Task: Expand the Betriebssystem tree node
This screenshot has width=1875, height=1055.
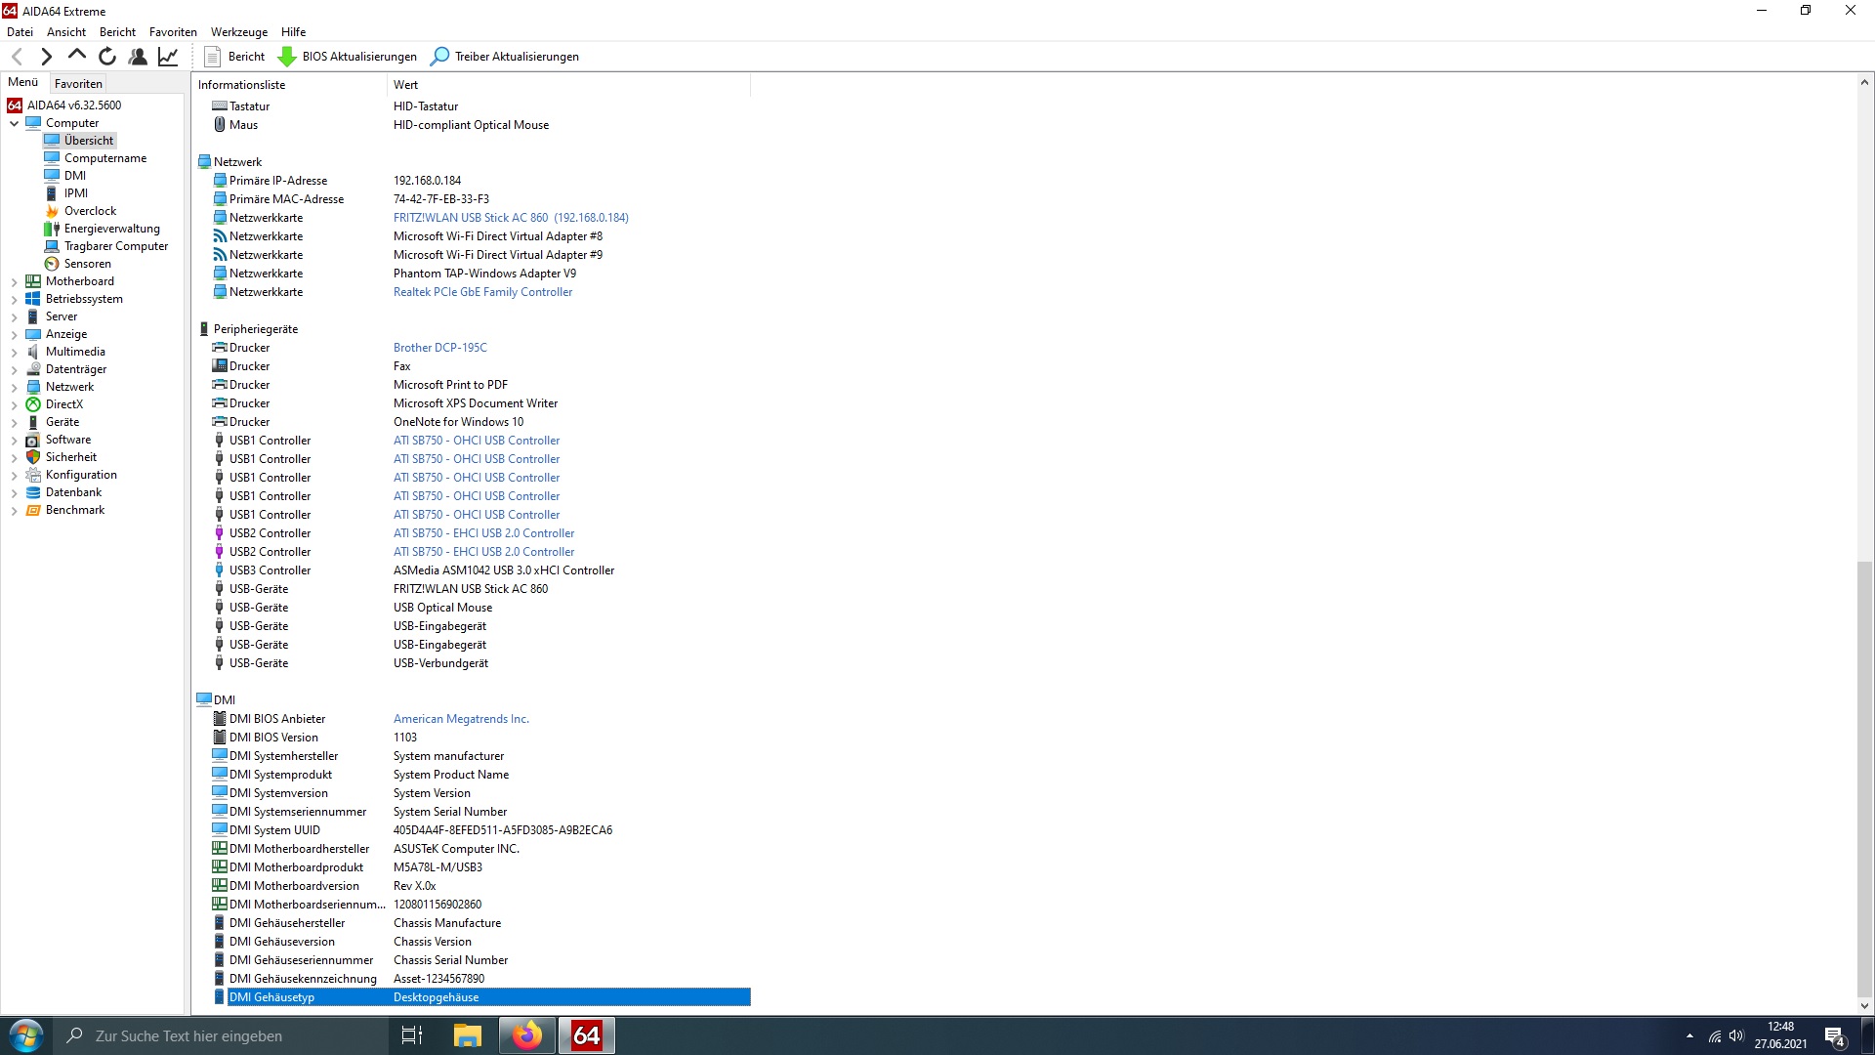Action: point(15,300)
